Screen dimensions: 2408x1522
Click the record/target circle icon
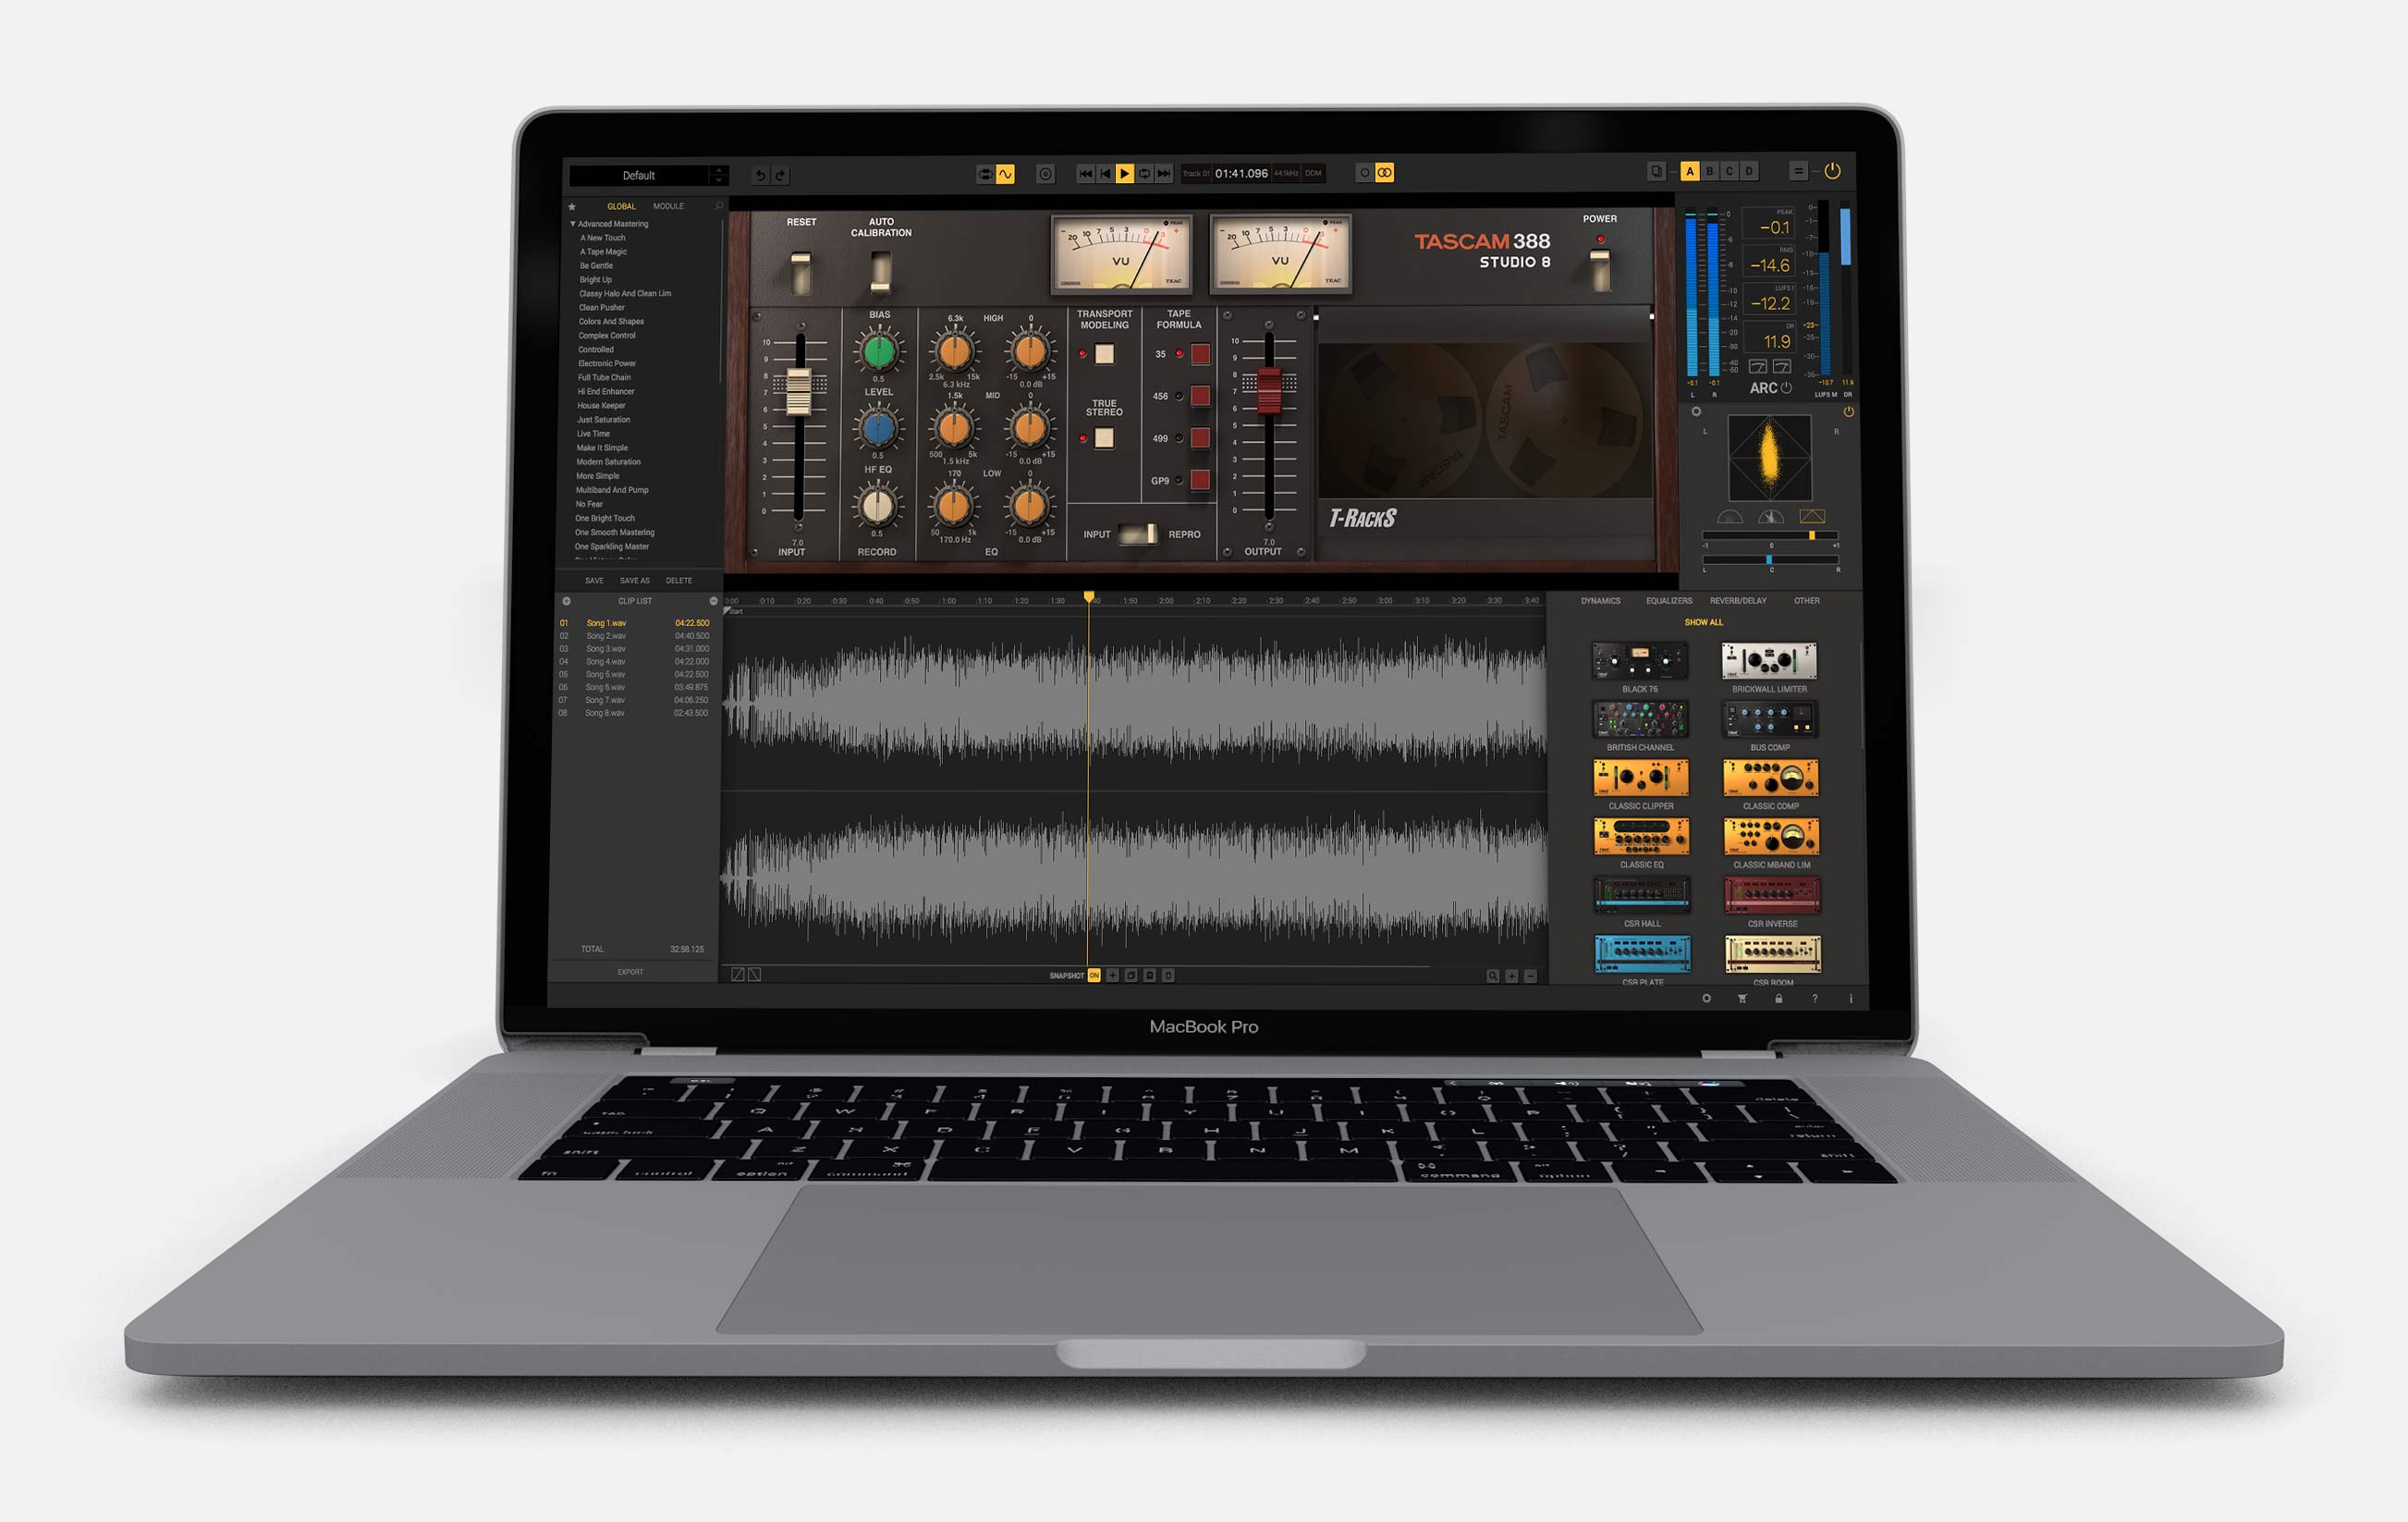click(x=1045, y=174)
